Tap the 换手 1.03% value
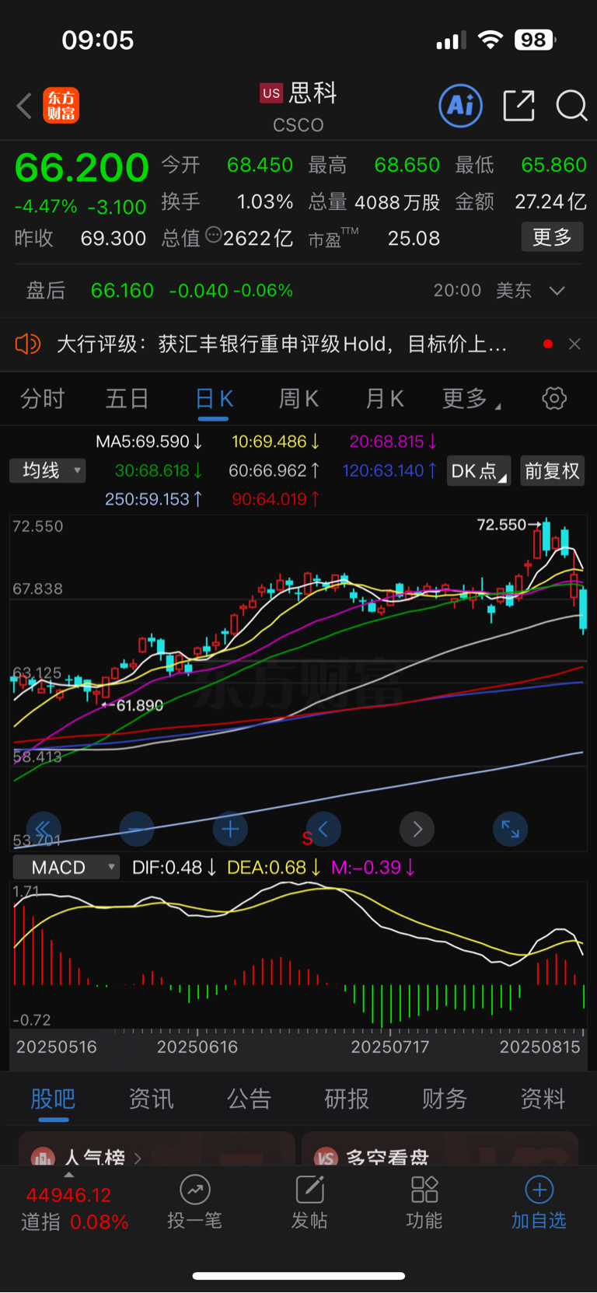597x1293 pixels. click(264, 202)
